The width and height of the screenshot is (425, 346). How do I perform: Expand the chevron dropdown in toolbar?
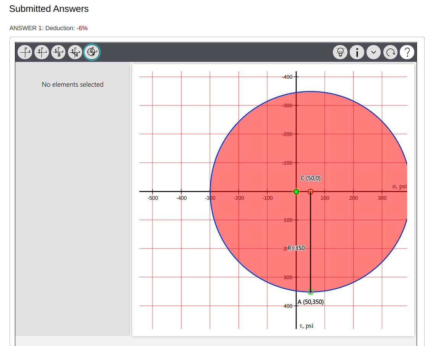pyautogui.click(x=373, y=52)
